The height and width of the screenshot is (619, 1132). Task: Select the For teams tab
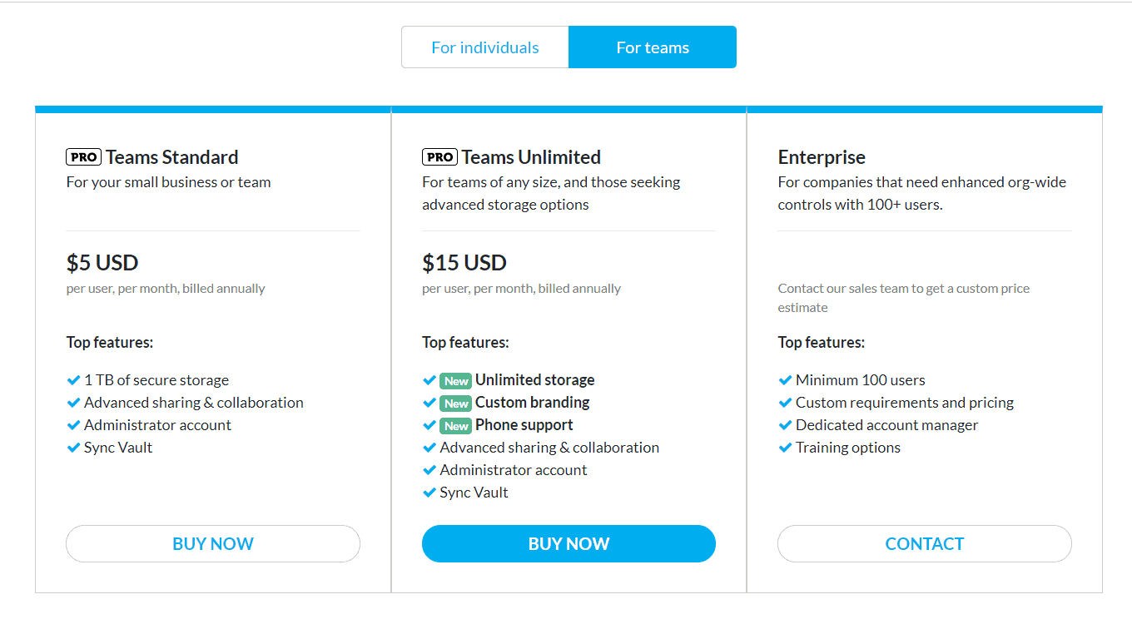coord(653,47)
